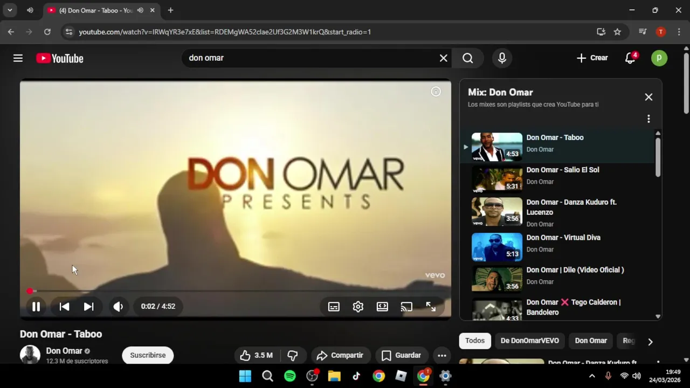Like the video with 3.5 M
Viewport: 690px width, 388px height.
coord(257,355)
